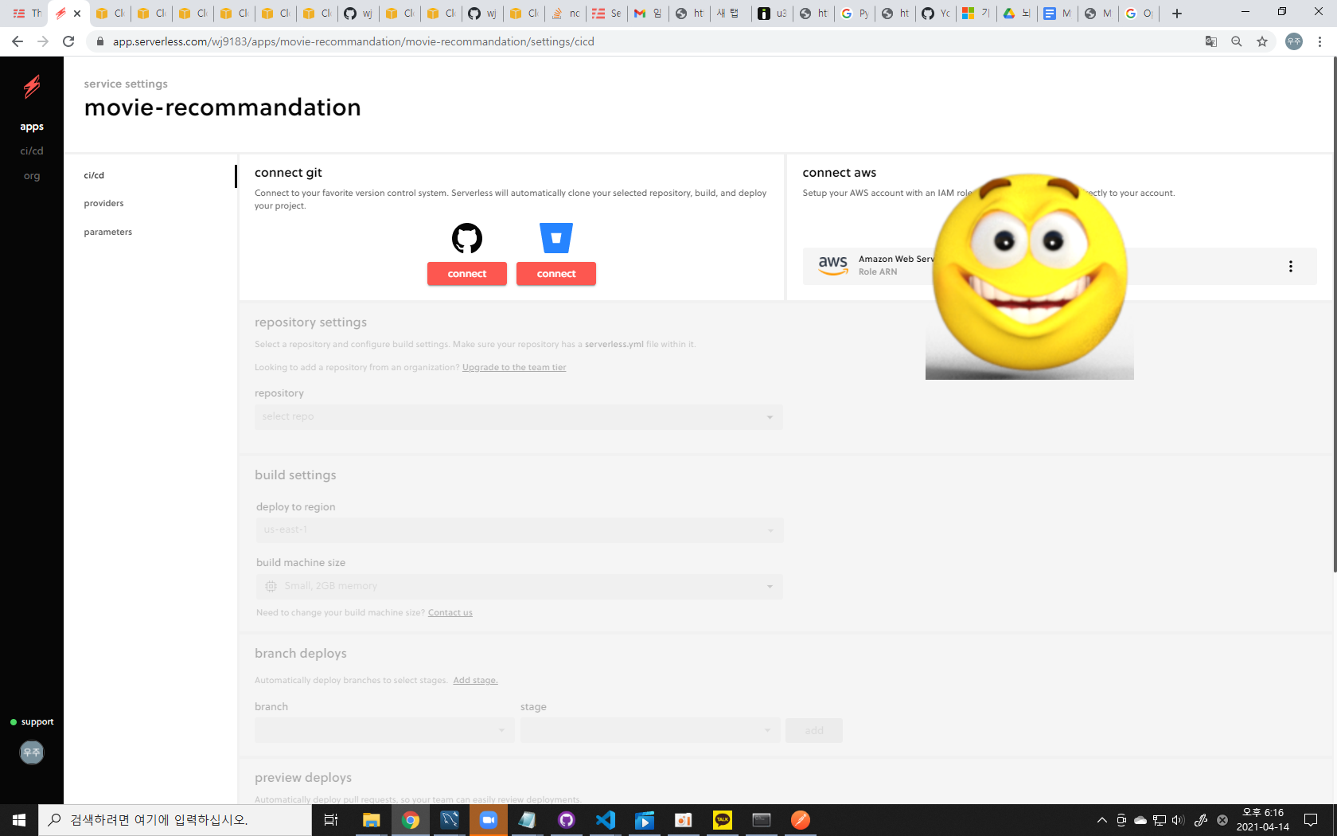
Task: Open a new browser tab
Action: pos(1177,14)
